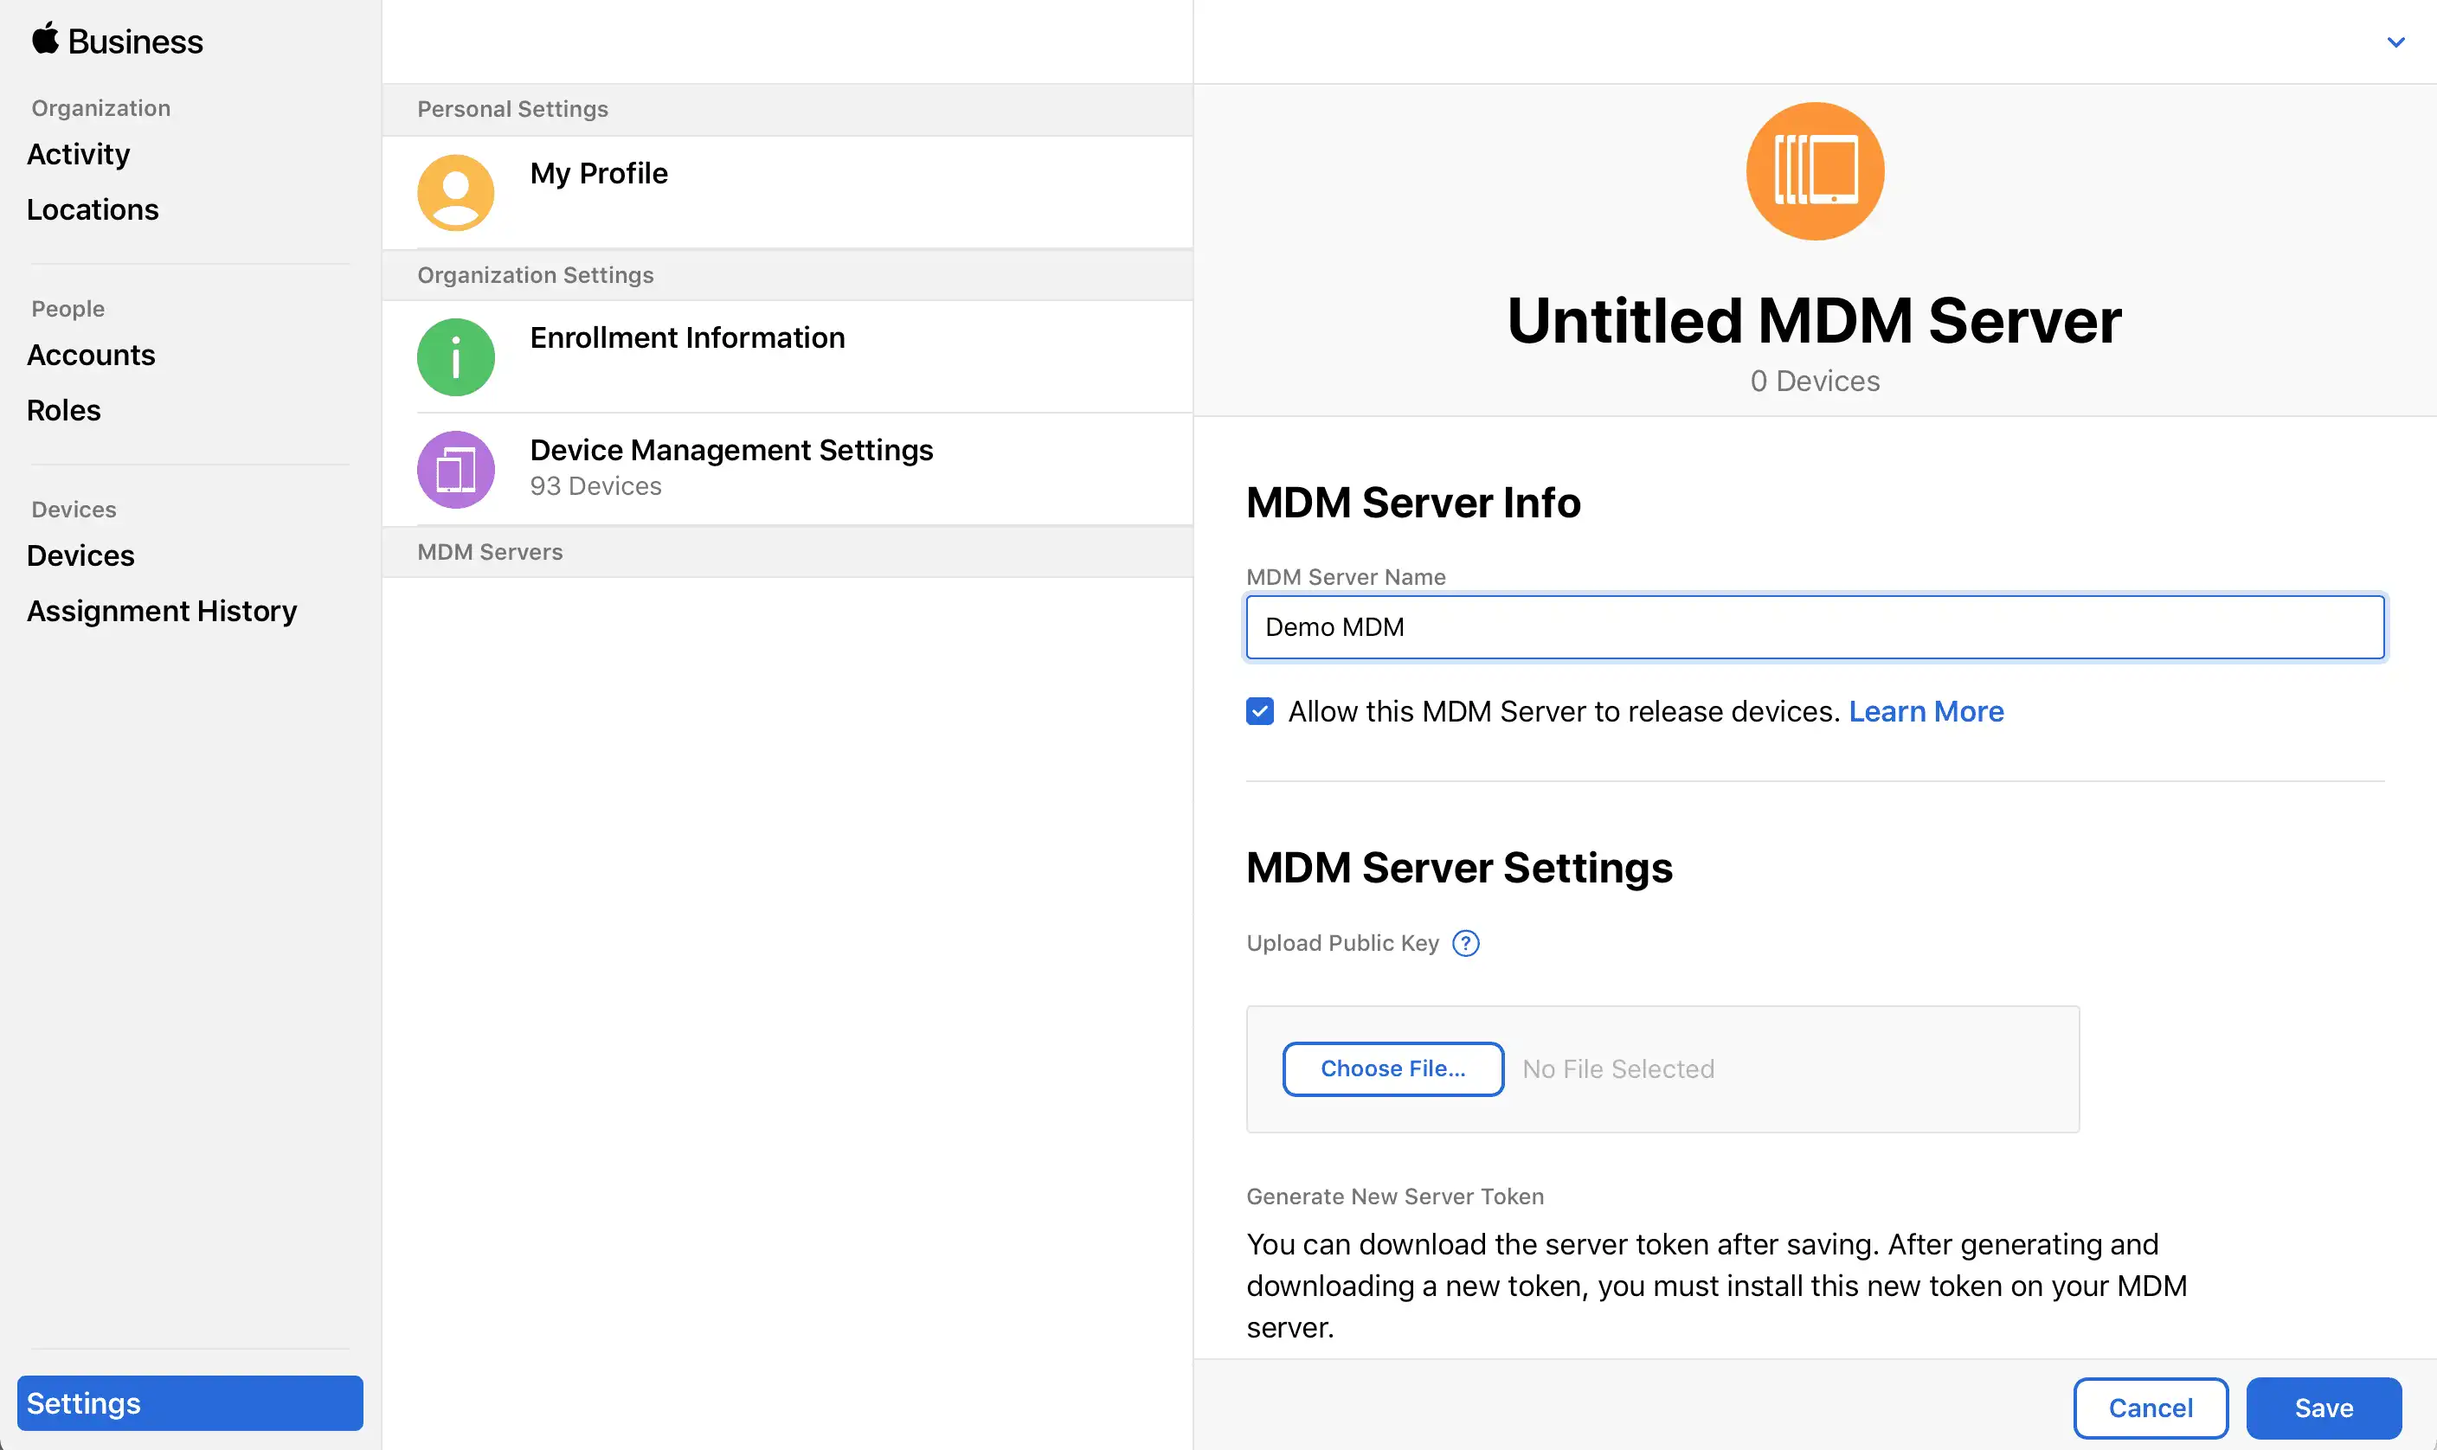2437x1450 pixels.
Task: Cancel the MDM server creation
Action: (x=2150, y=1408)
